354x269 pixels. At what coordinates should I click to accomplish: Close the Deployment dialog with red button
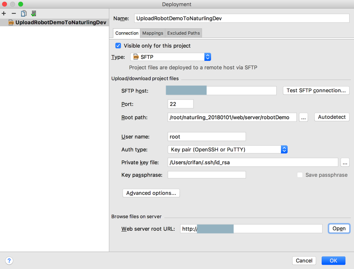pyautogui.click(x=4, y=4)
